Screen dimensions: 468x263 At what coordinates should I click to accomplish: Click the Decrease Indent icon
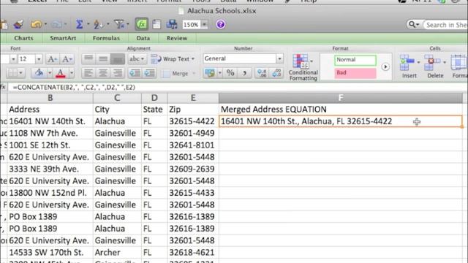click(135, 73)
